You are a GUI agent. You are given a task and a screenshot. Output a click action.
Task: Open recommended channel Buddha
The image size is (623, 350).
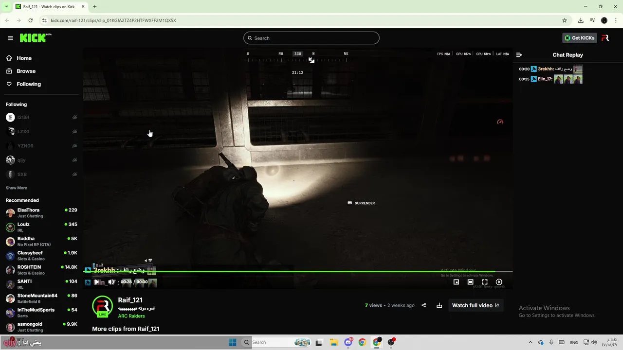click(41, 241)
